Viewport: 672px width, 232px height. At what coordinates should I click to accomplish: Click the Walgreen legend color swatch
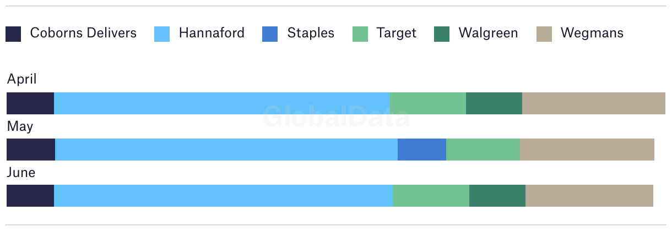(x=442, y=34)
